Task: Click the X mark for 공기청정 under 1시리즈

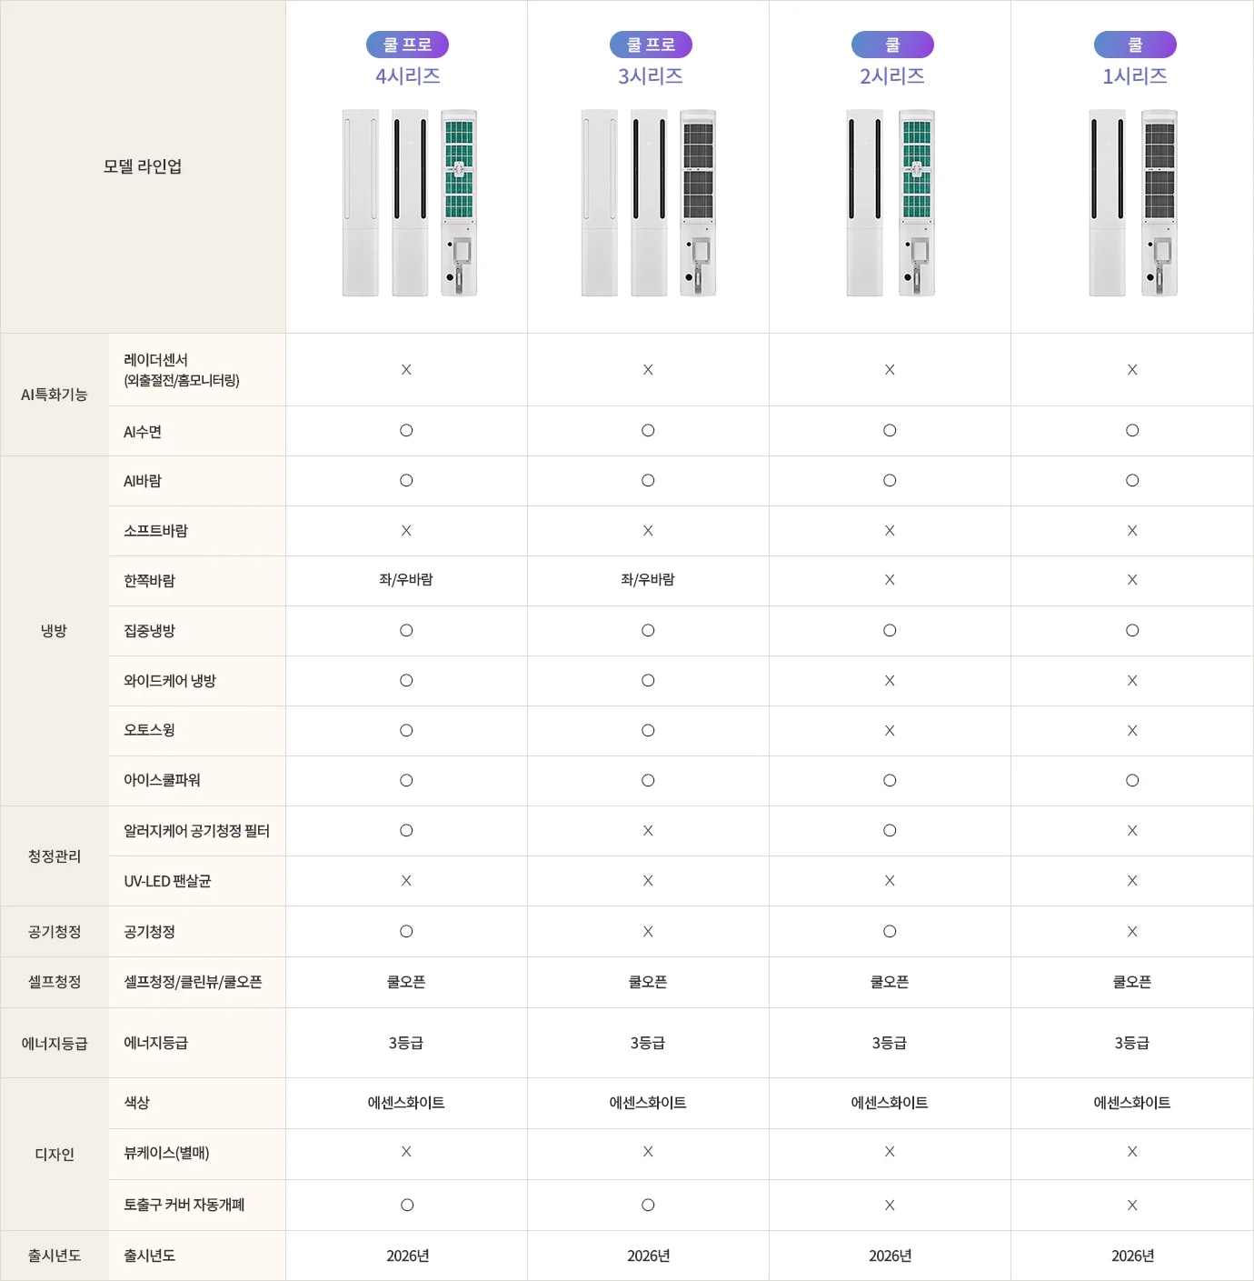Action: point(1132,932)
